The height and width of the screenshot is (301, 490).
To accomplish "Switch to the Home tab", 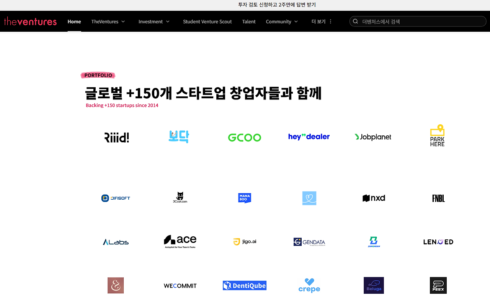I will pos(74,21).
